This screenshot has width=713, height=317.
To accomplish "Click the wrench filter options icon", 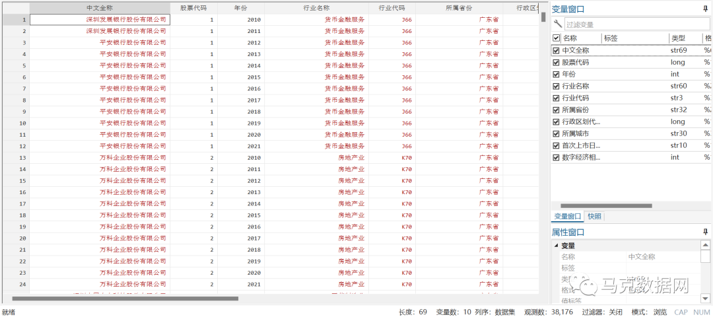I will point(557,24).
